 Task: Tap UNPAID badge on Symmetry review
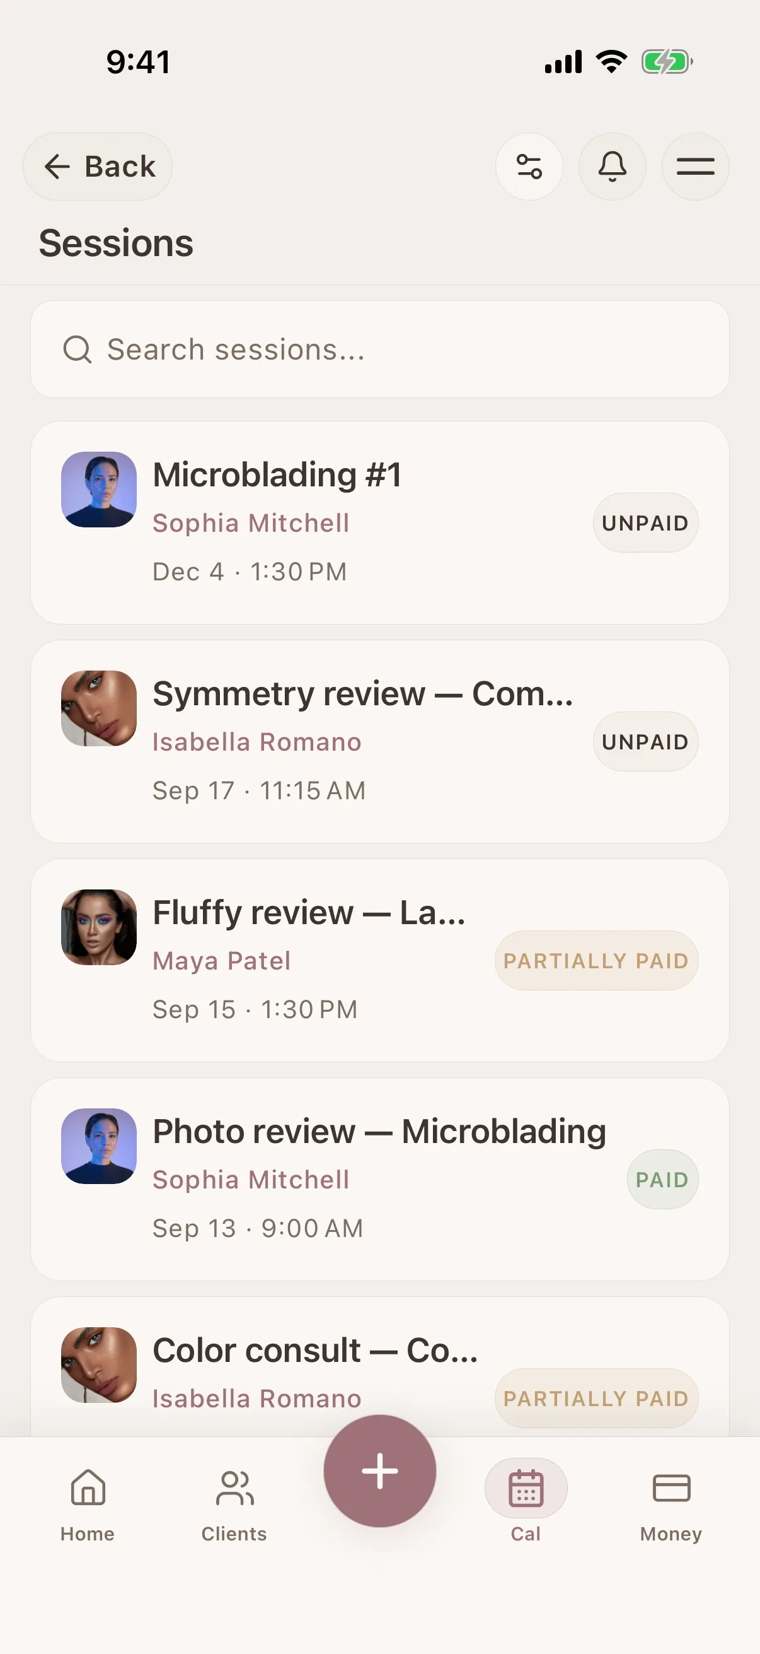(x=645, y=742)
